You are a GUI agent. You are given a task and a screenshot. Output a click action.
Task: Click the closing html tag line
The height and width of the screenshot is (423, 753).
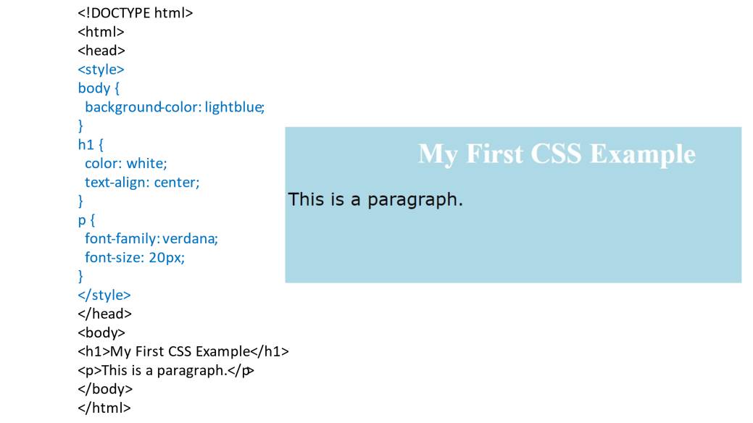pyautogui.click(x=104, y=408)
